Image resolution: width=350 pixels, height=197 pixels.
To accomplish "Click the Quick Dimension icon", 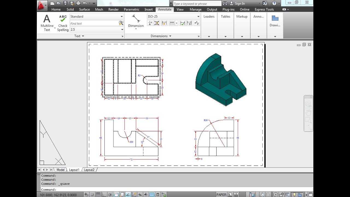I will pos(164,23).
